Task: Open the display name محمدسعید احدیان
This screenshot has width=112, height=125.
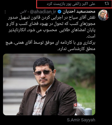Action: point(79,12)
